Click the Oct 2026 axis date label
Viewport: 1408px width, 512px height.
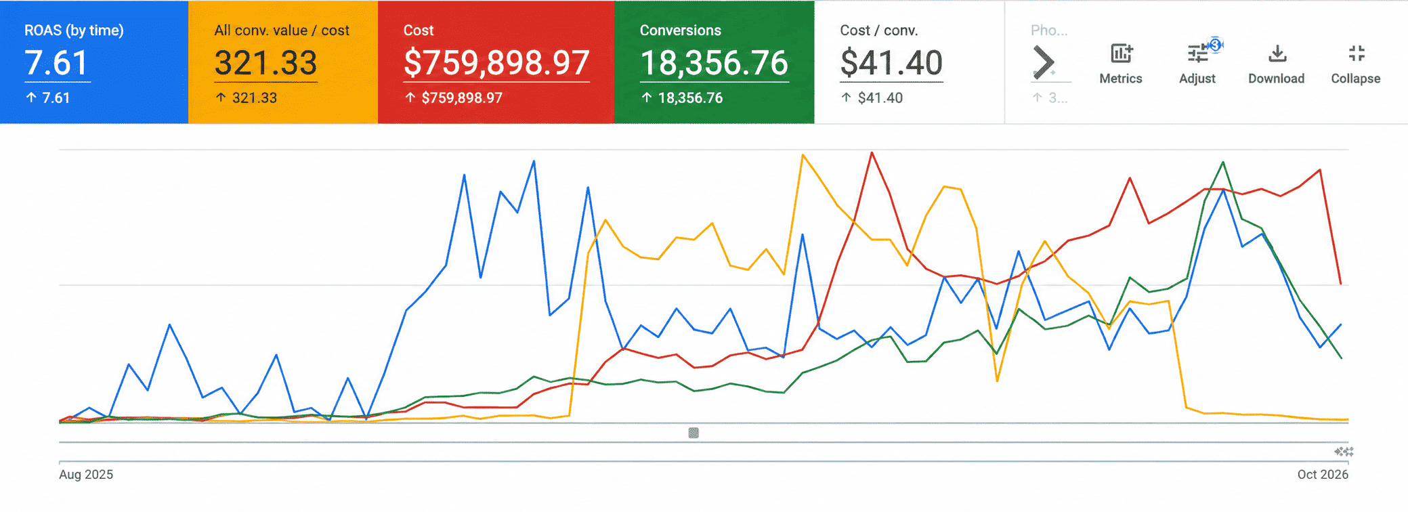pyautogui.click(x=1323, y=475)
